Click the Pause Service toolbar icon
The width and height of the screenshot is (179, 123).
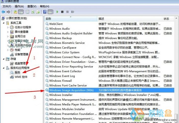coord(68,12)
